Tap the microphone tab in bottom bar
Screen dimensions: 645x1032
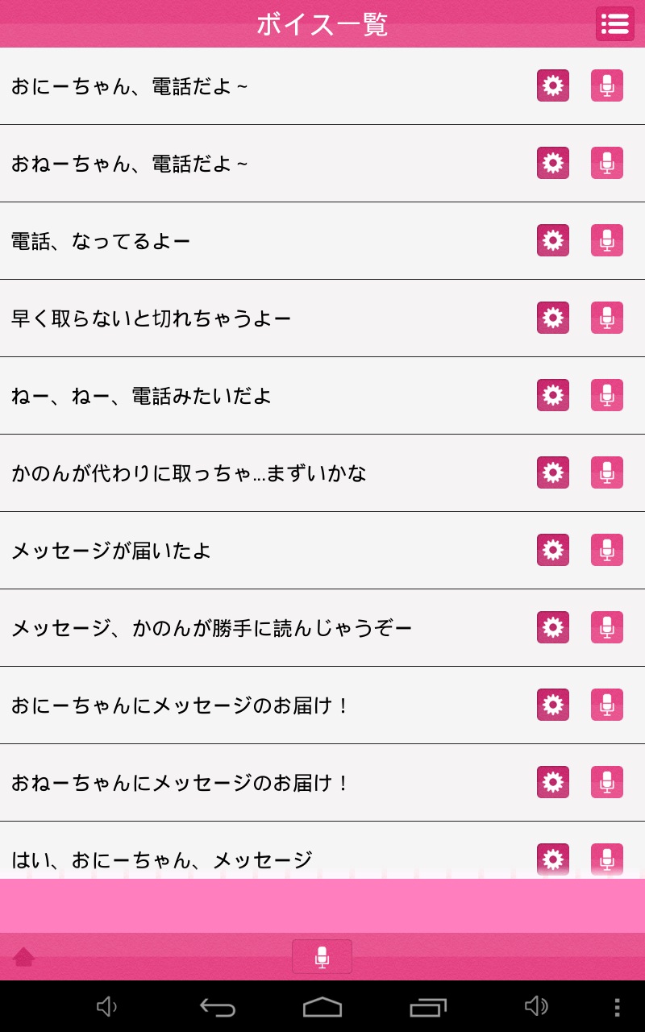(322, 957)
